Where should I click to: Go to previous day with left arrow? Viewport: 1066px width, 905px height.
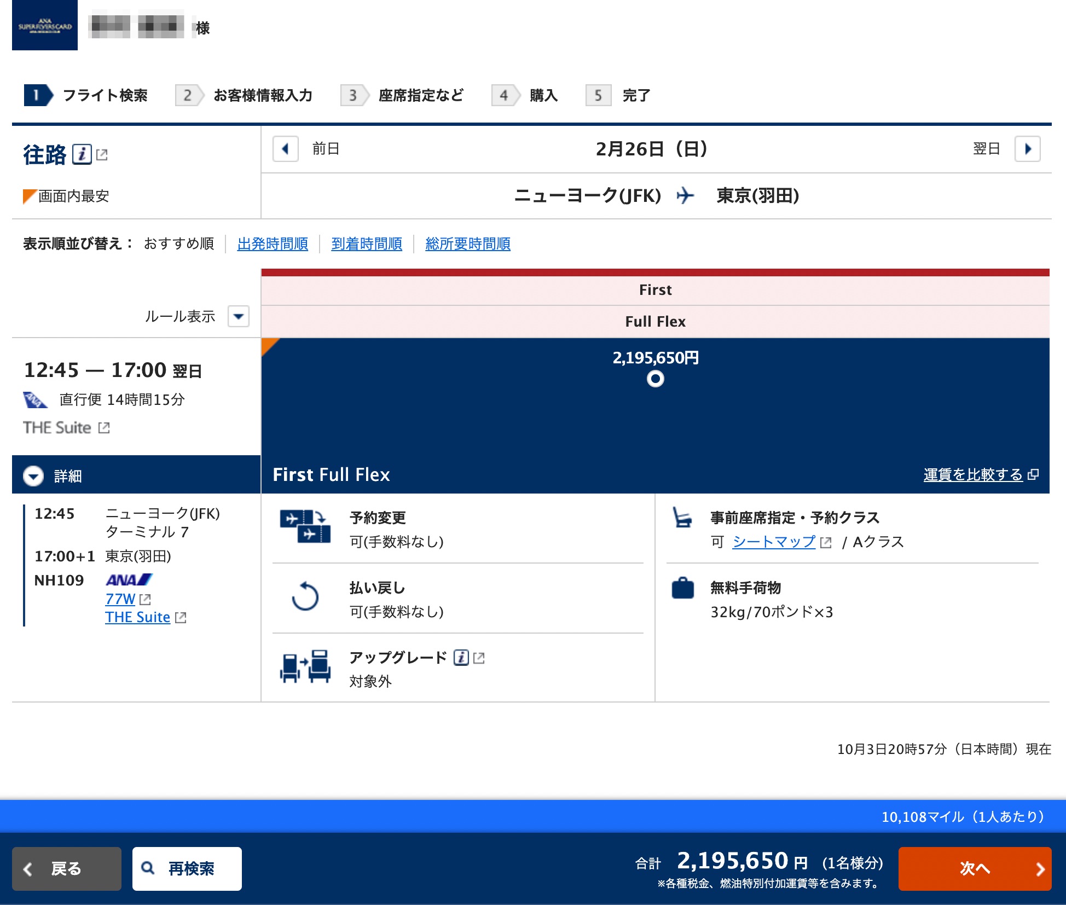pyautogui.click(x=286, y=149)
